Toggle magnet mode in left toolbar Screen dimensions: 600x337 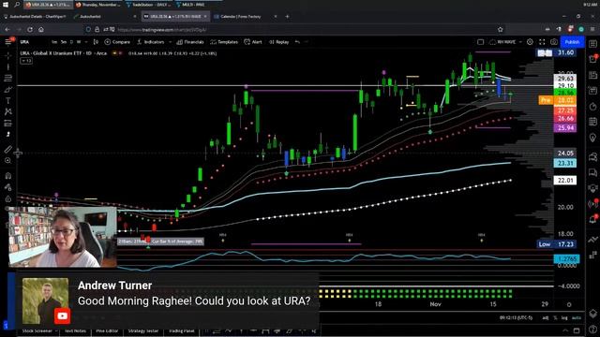click(x=8, y=176)
